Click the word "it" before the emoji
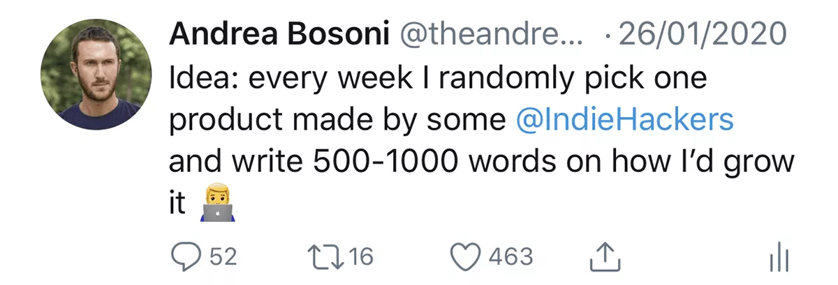Image resolution: width=838 pixels, height=285 pixels. tap(179, 206)
